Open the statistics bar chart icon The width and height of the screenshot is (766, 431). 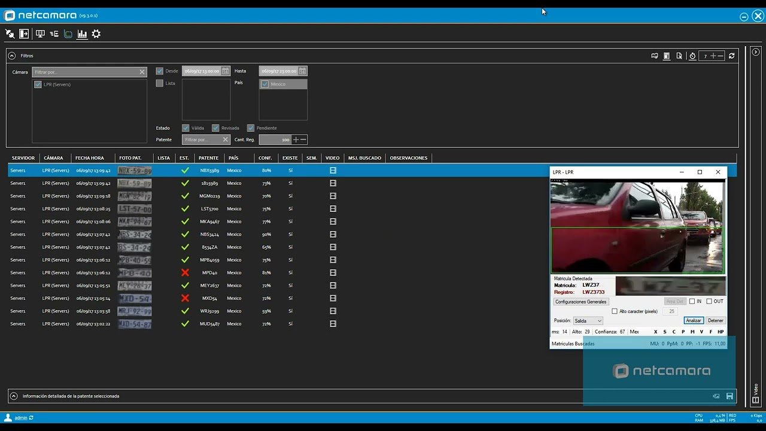click(x=82, y=34)
